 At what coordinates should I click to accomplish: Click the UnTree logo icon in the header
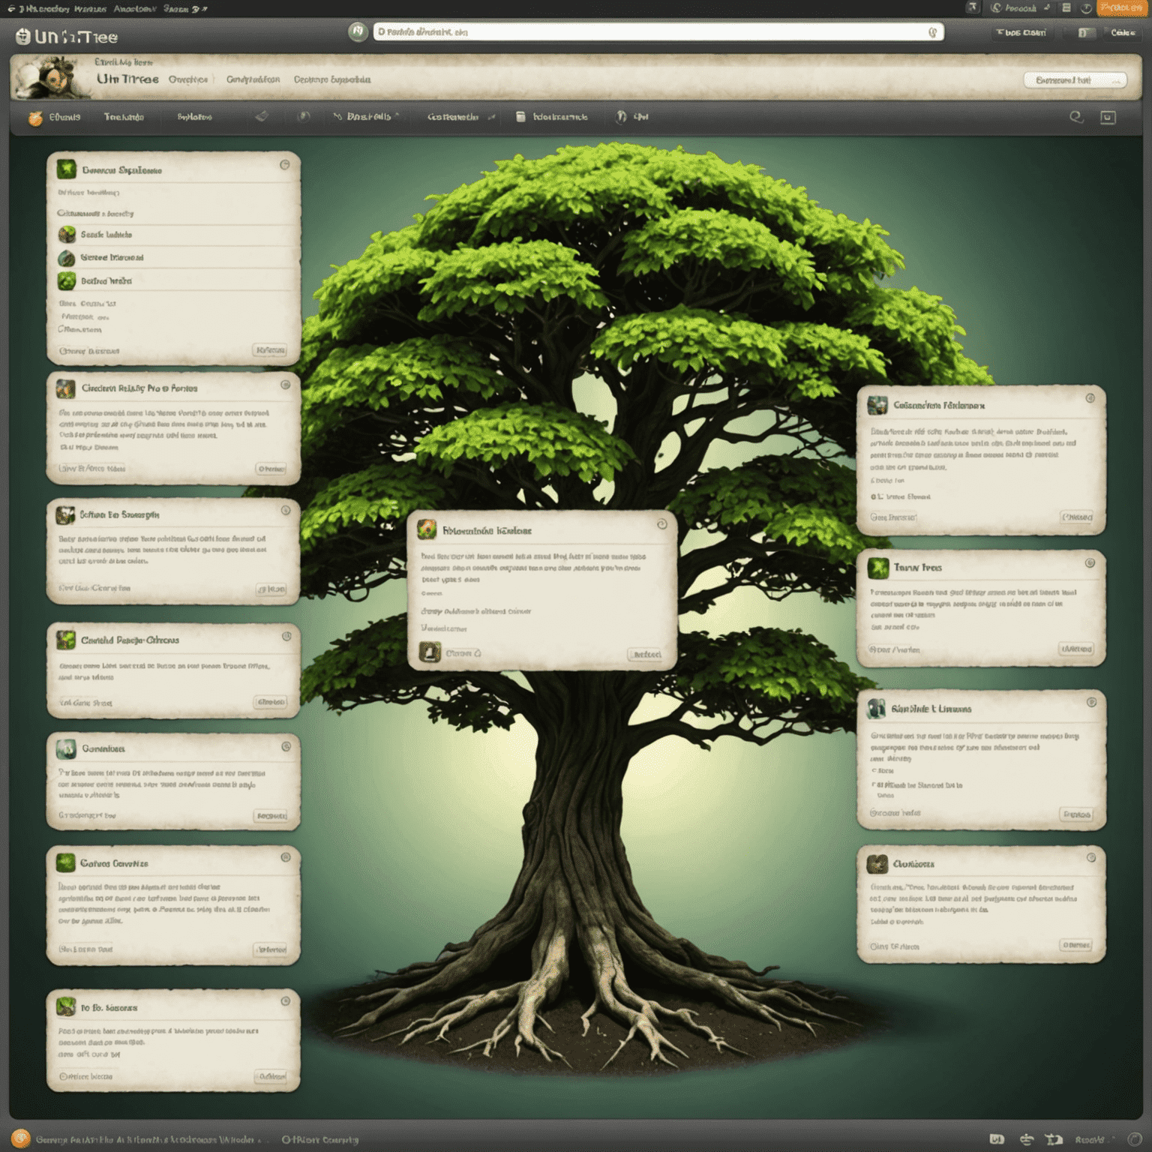(23, 36)
